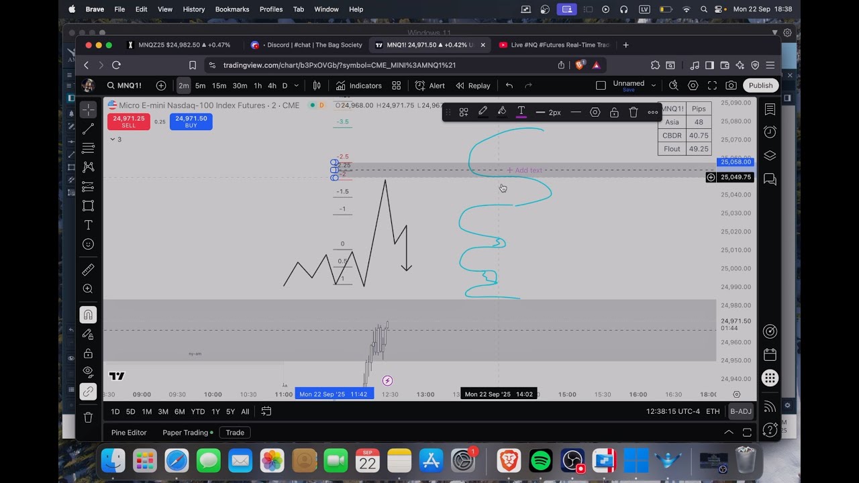859x483 pixels.
Task: Select the Text annotation tool in left sidebar
Action: (x=88, y=225)
